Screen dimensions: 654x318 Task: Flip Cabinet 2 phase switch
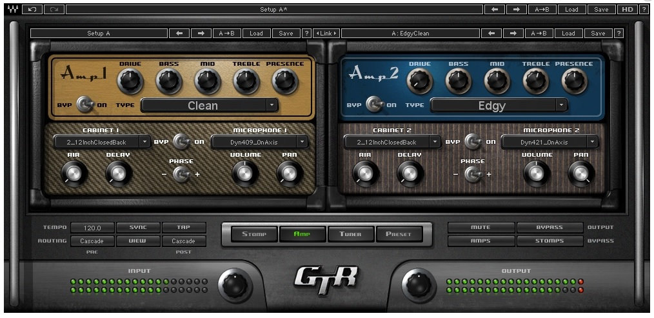(x=473, y=174)
